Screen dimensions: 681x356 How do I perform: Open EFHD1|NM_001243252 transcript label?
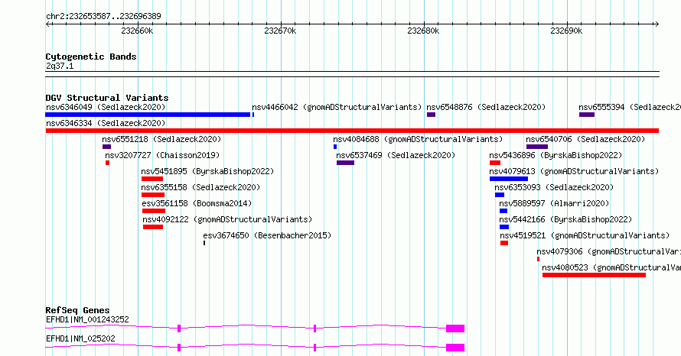87,319
